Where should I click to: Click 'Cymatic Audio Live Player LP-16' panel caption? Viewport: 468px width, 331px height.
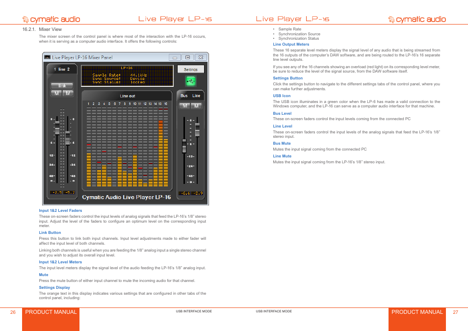pos(127,197)
